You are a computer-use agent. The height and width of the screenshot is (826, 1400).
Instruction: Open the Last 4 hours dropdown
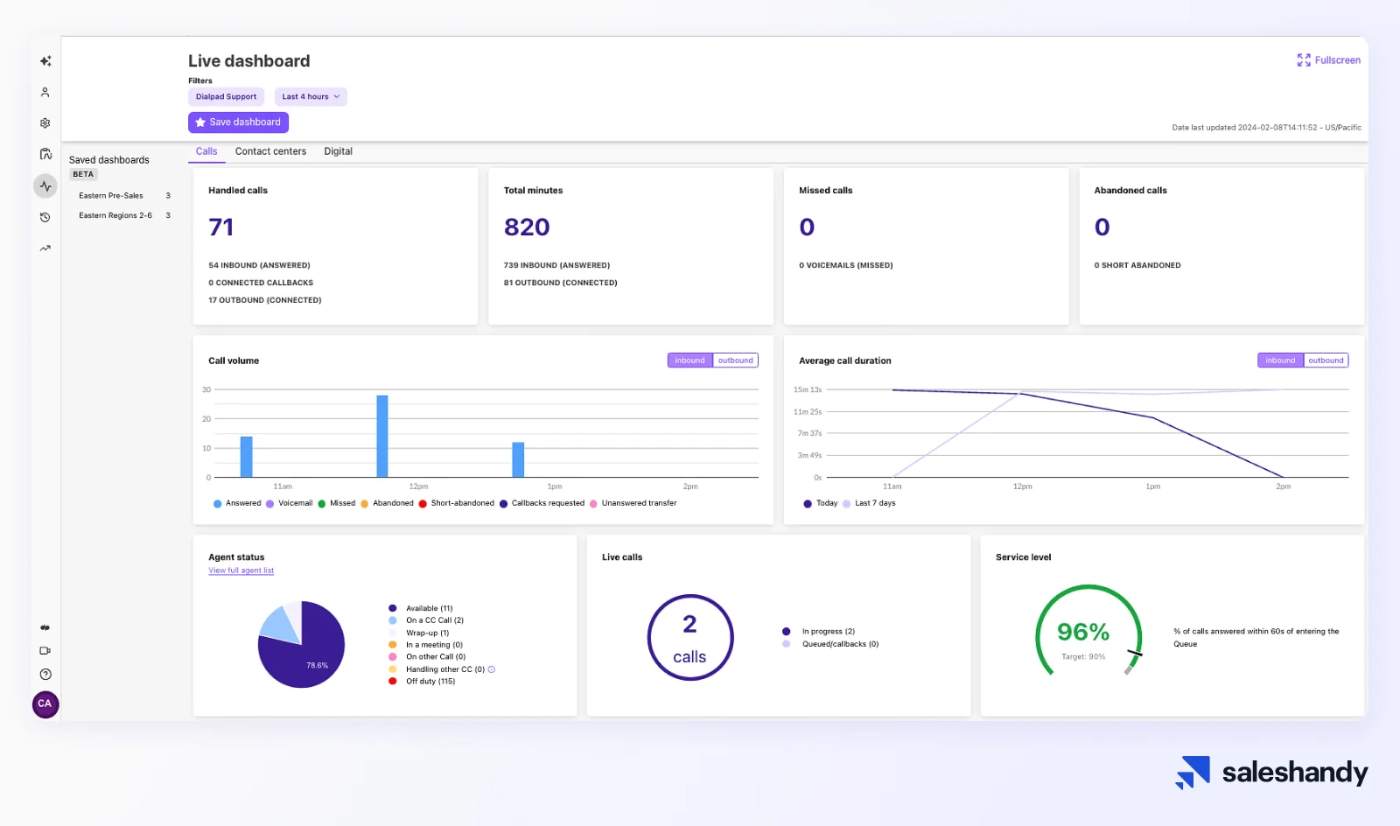(311, 97)
